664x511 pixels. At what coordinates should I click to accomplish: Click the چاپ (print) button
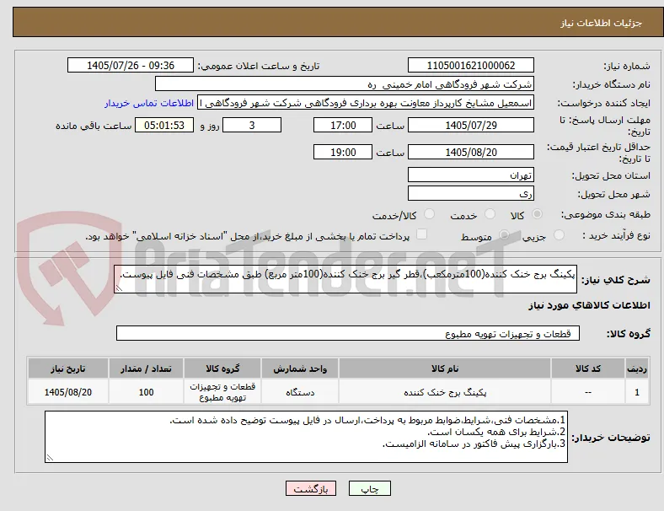370,488
